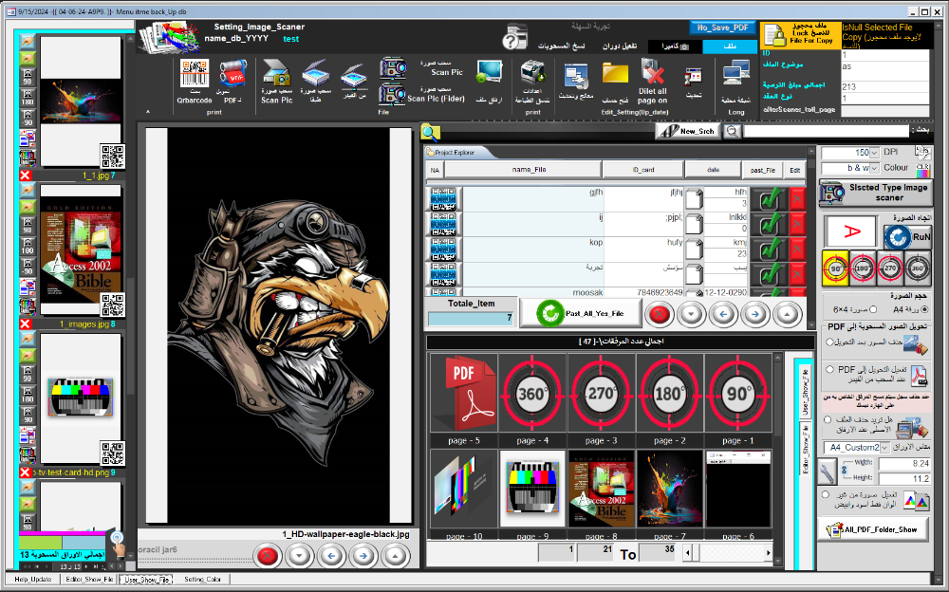Click the green checkmark on the kop row

(x=770, y=250)
